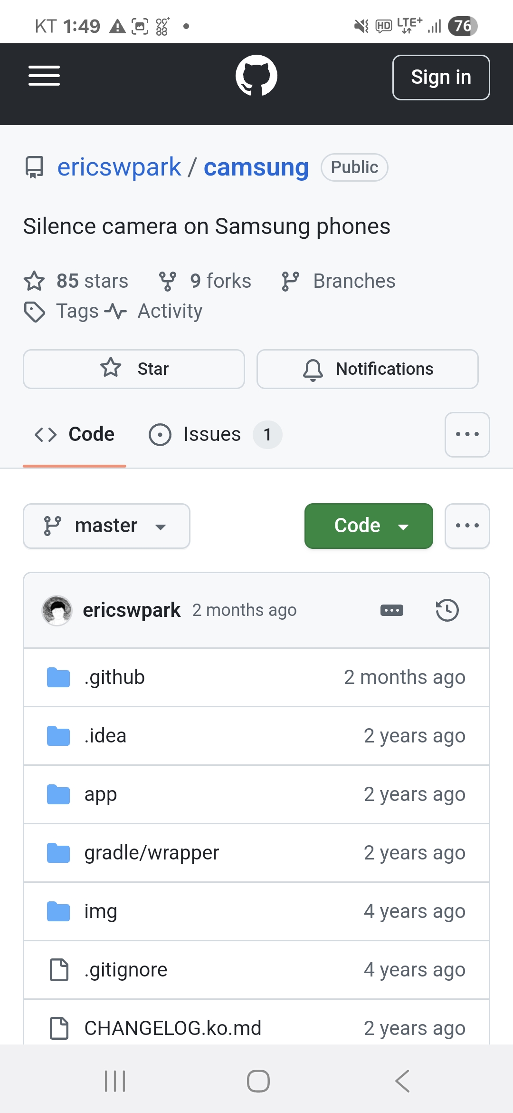The width and height of the screenshot is (513, 1113).
Task: Tap gradle/wrapper folder icon
Action: point(58,853)
